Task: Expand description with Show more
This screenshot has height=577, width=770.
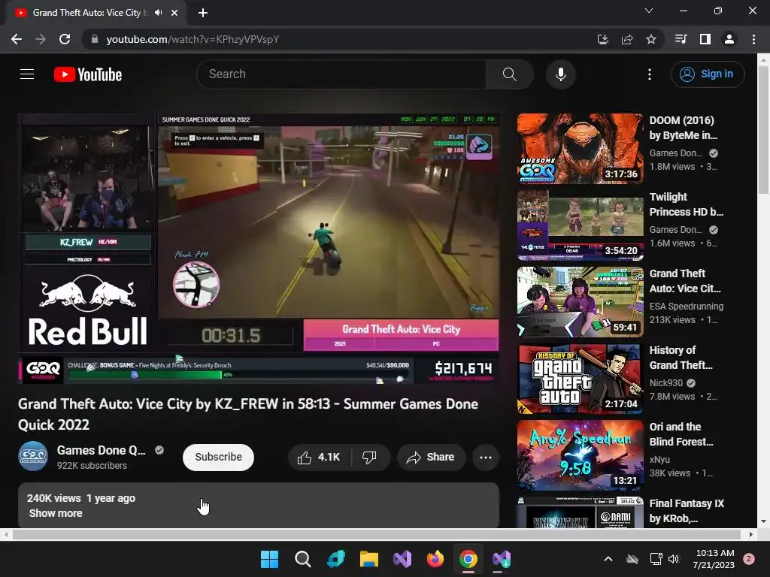Action: click(56, 513)
